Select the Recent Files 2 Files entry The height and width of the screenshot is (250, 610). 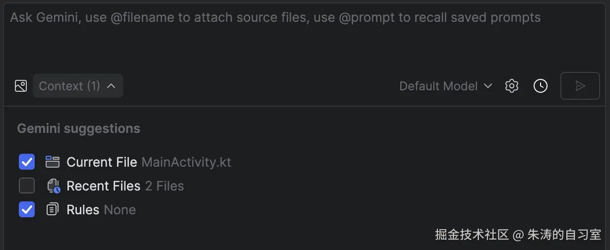point(104,186)
